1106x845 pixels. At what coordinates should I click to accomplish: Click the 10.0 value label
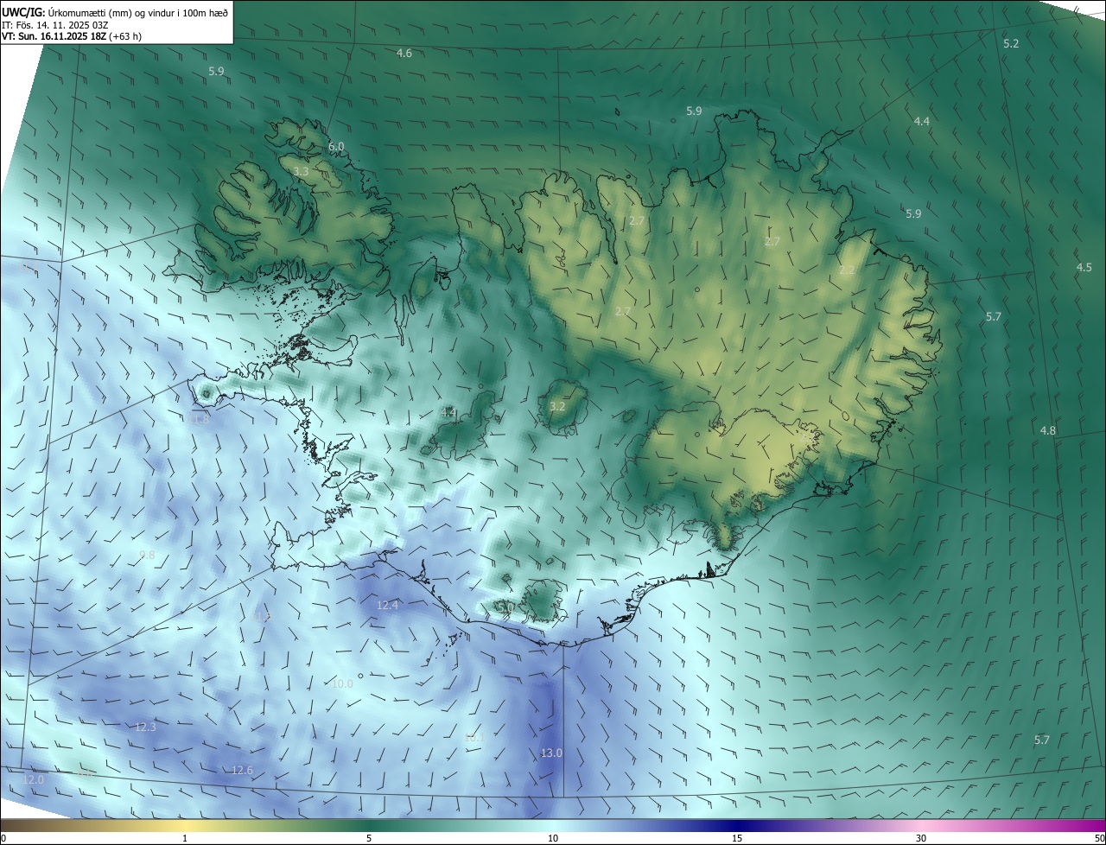click(342, 683)
